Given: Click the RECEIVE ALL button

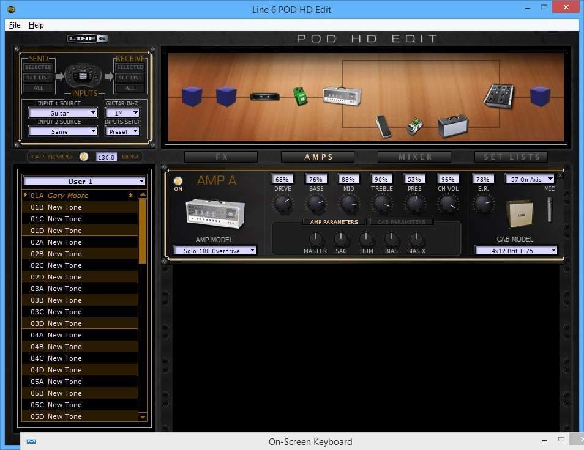Looking at the screenshot, I should 130,88.
